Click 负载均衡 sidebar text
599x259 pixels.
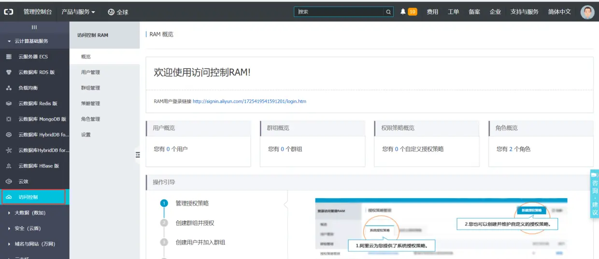coord(28,88)
